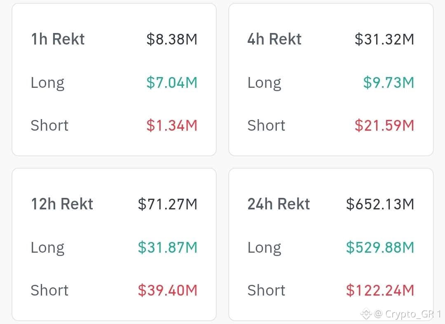Select the $71.27M 12h total value
Screen dimensions: 445x324
(167, 204)
